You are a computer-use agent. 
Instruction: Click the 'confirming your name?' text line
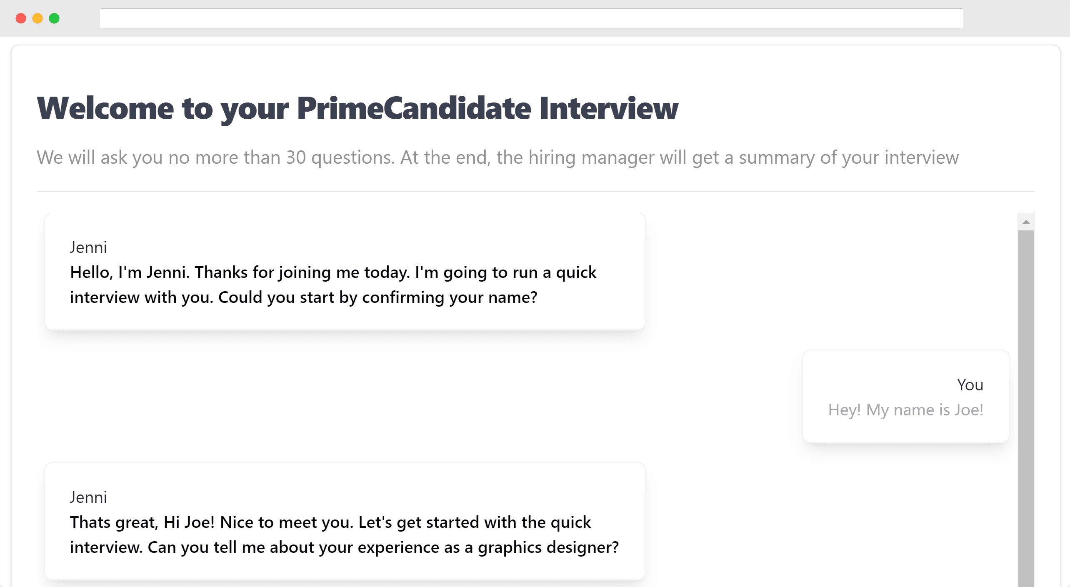pos(303,297)
